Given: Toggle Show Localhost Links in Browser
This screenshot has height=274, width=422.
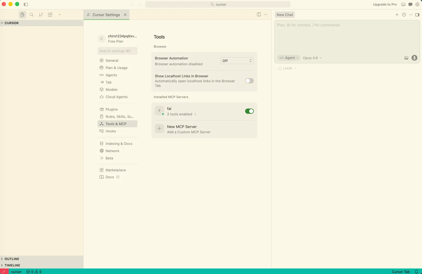Looking at the screenshot, I should click(249, 81).
